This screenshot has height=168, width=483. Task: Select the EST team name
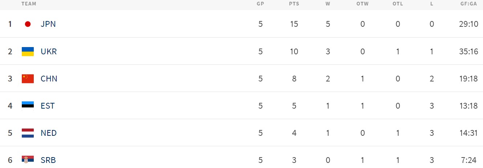[x=48, y=106]
